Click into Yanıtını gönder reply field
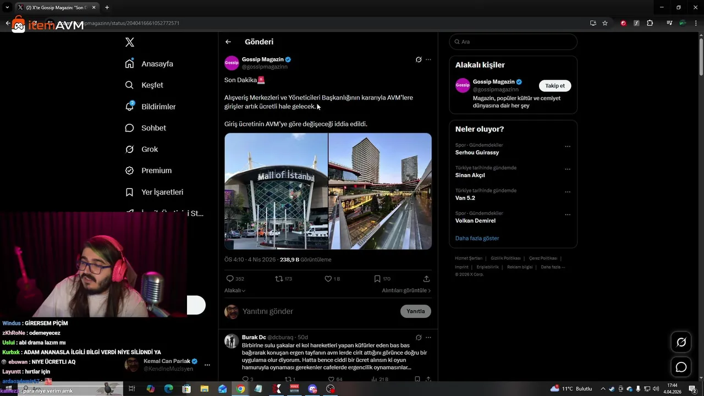 coord(319,311)
